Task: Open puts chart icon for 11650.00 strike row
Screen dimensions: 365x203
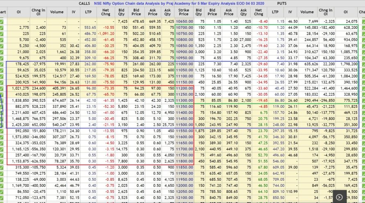Action: [x=363, y=143]
